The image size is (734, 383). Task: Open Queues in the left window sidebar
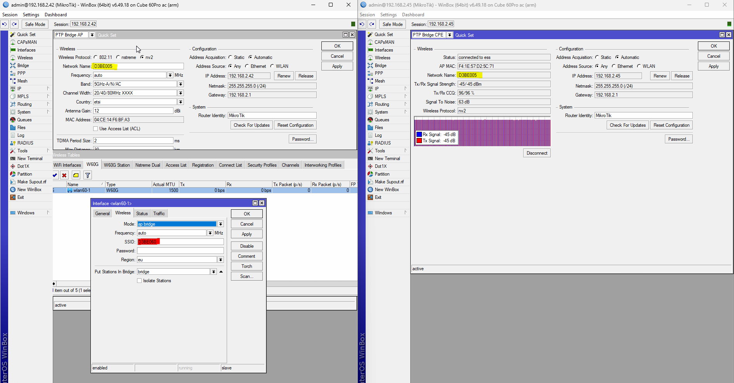click(24, 120)
